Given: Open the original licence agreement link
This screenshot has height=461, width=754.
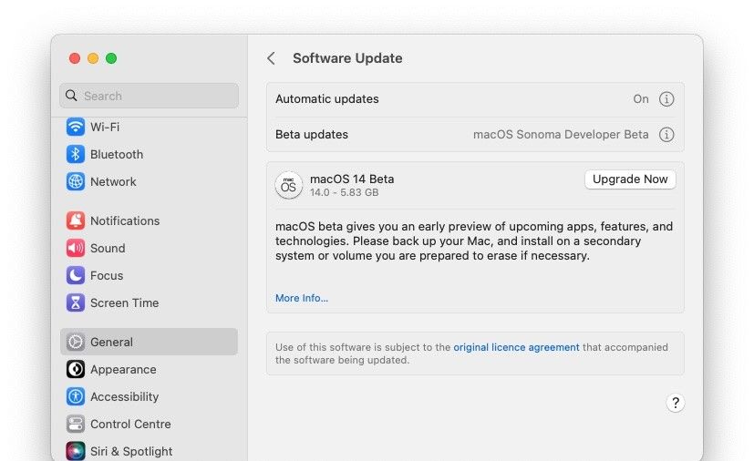Looking at the screenshot, I should (516, 347).
